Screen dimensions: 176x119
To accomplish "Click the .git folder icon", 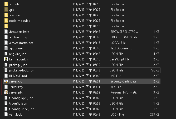I will pos(6,10).
